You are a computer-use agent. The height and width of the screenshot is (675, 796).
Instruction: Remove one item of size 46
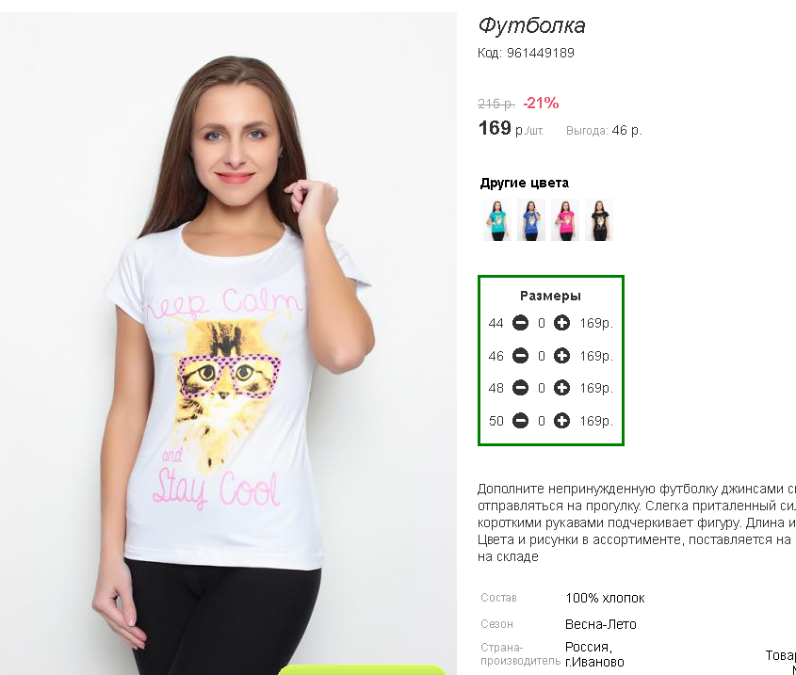(520, 356)
